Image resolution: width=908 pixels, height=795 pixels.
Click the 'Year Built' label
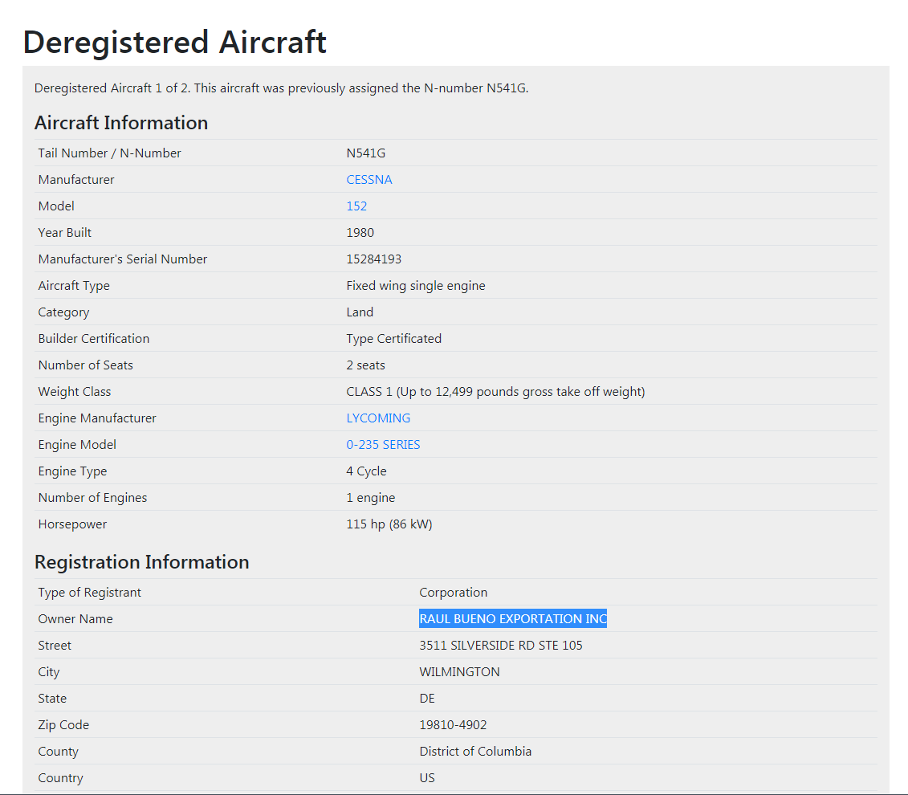65,233
